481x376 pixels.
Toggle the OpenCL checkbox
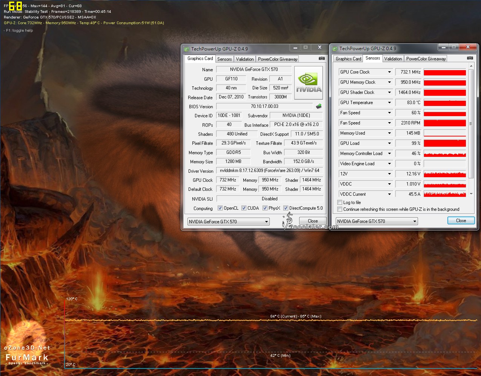220,208
